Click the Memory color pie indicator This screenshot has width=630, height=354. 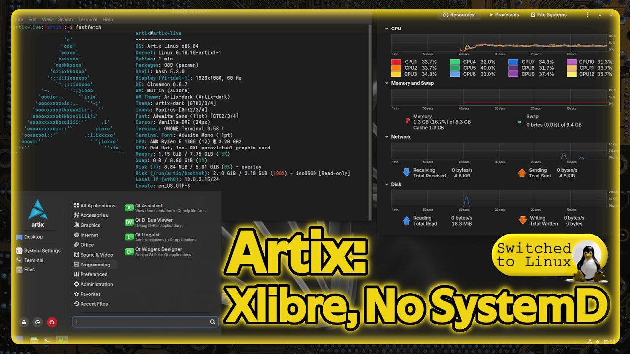[x=407, y=120]
